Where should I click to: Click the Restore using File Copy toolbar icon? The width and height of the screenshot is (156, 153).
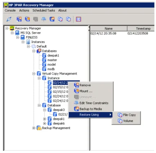60,19
